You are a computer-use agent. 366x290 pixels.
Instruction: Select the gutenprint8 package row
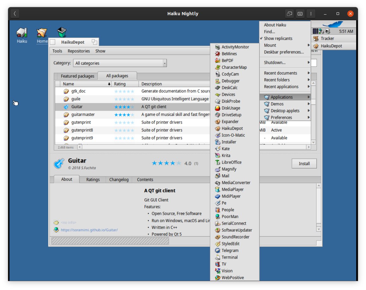pos(133,130)
